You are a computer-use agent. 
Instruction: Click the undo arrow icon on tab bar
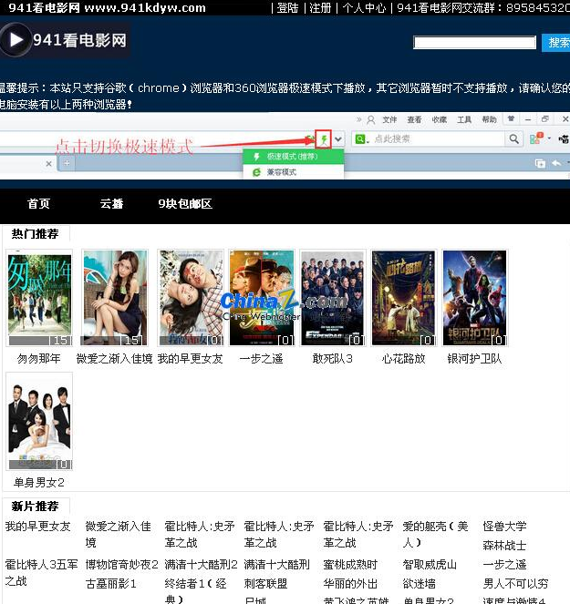click(x=556, y=163)
